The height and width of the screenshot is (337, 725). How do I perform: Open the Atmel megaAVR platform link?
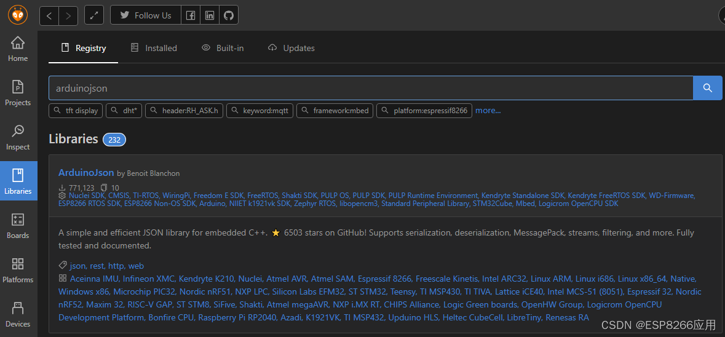point(297,304)
